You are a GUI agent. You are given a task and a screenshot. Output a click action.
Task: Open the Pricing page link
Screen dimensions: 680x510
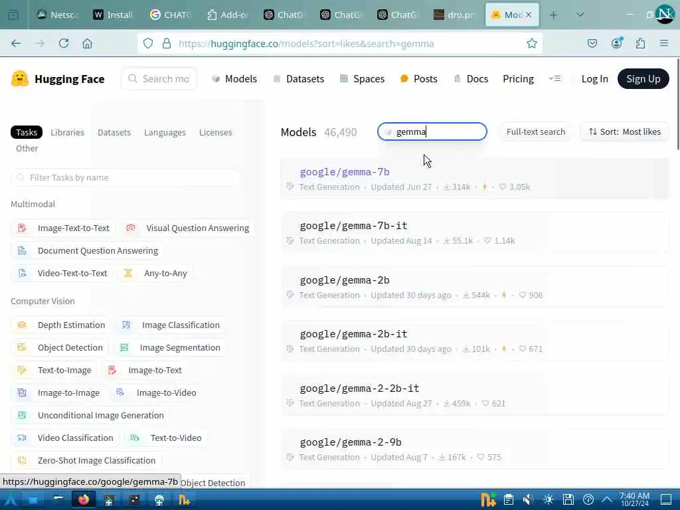click(518, 79)
